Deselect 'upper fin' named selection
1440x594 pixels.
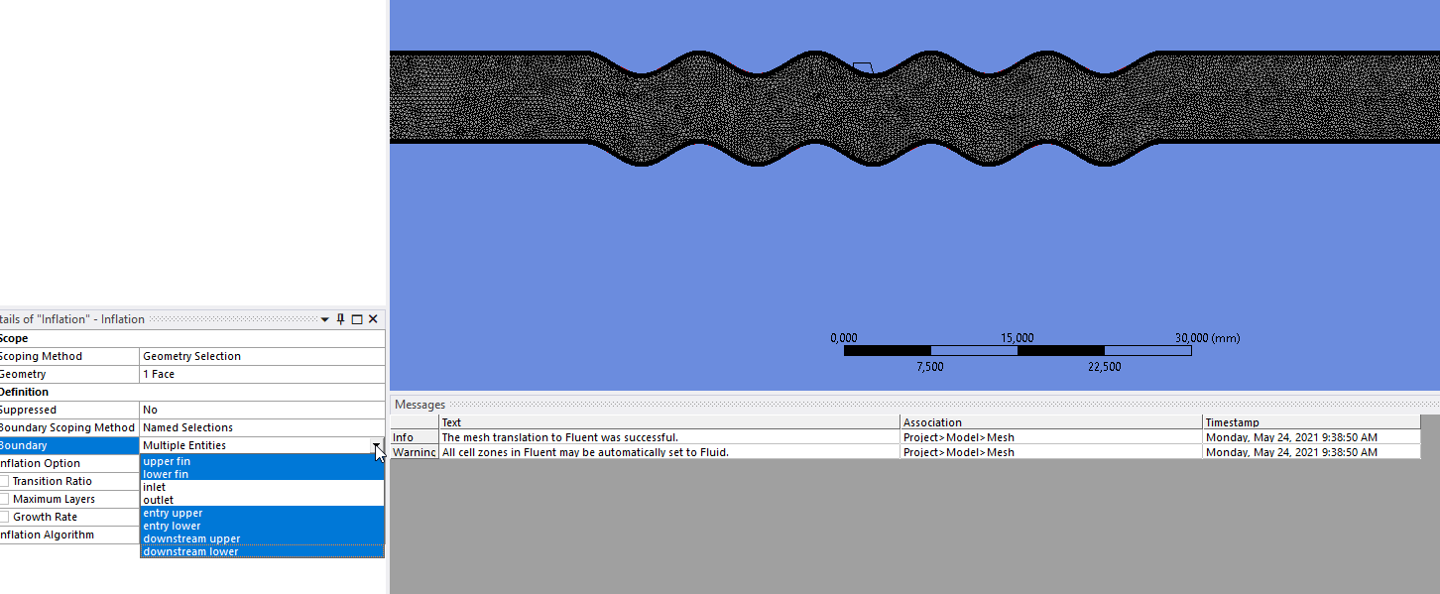pyautogui.click(x=167, y=461)
